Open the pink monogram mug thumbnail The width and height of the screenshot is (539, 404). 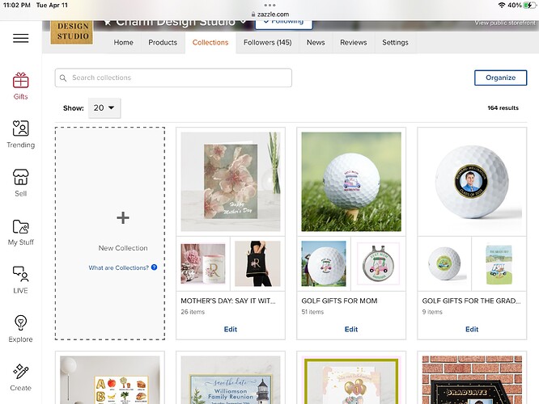point(203,263)
